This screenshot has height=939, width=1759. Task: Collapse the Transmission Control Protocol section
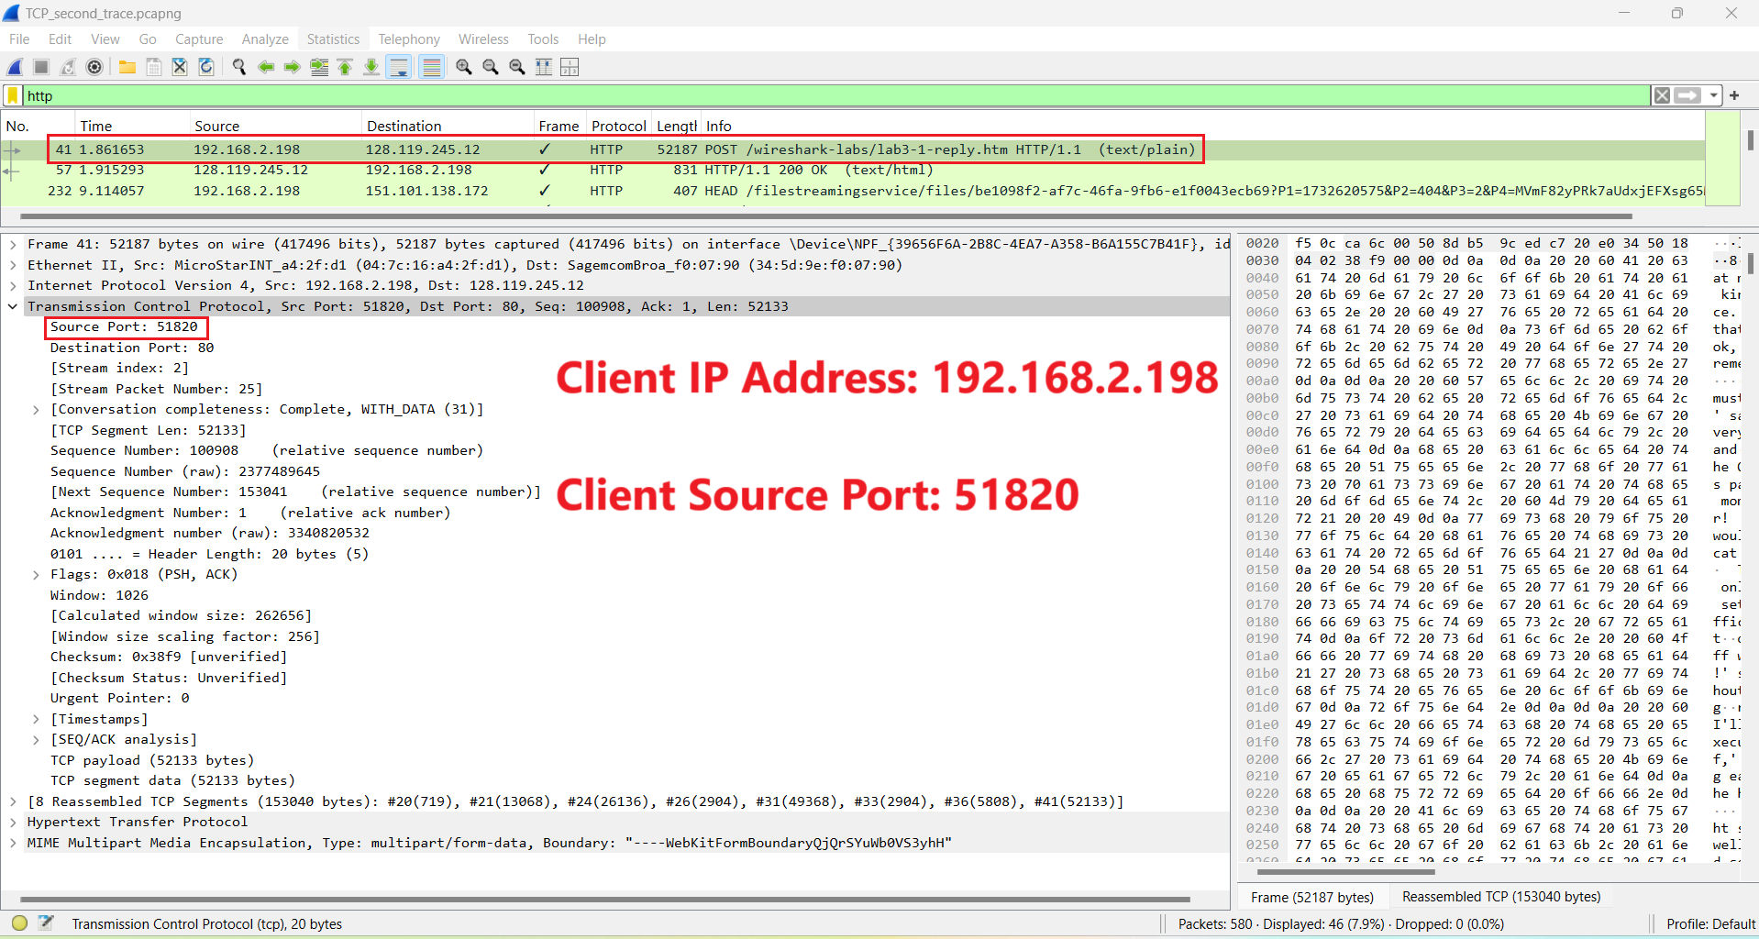click(13, 306)
